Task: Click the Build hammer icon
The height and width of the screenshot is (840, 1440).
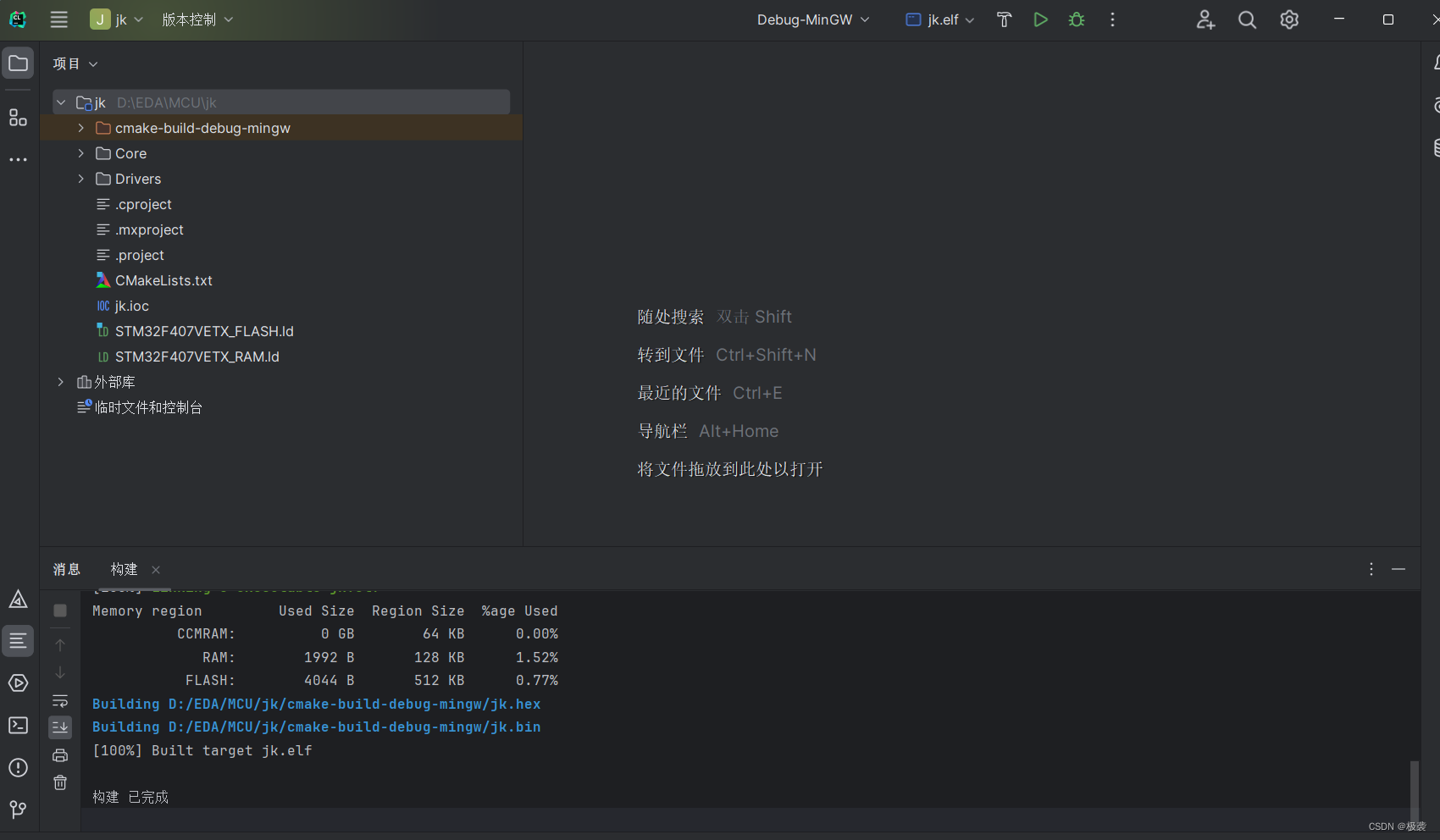Action: click(x=1005, y=19)
